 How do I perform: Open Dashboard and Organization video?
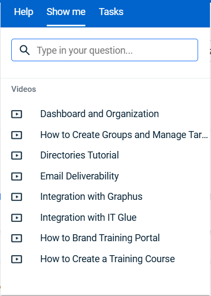(99, 114)
